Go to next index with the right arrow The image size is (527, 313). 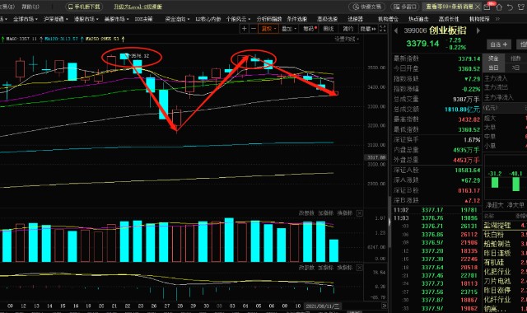(478, 30)
